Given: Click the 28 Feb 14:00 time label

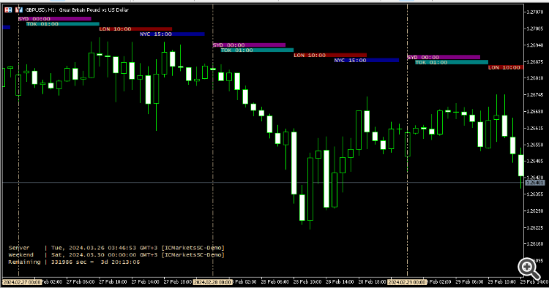Looking at the screenshot, I should pos(340,281).
